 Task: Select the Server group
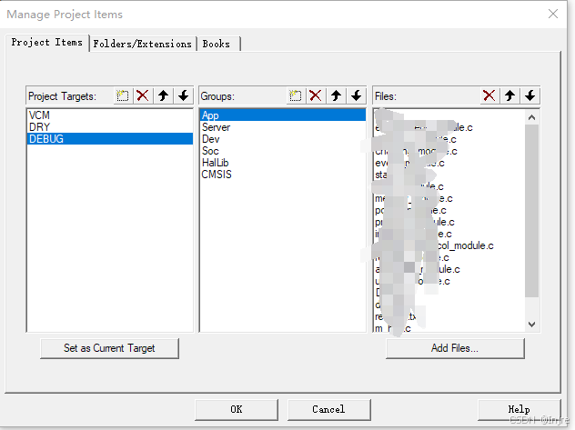point(283,127)
